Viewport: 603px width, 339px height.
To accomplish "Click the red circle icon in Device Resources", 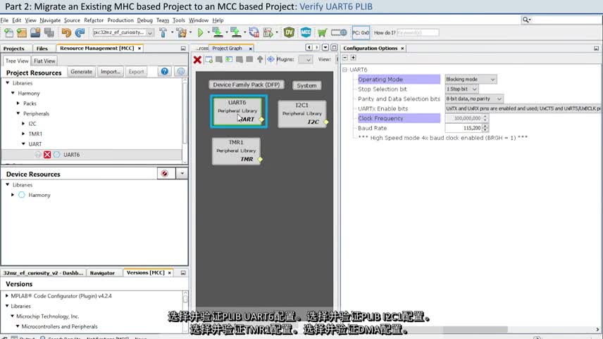I will [x=165, y=173].
